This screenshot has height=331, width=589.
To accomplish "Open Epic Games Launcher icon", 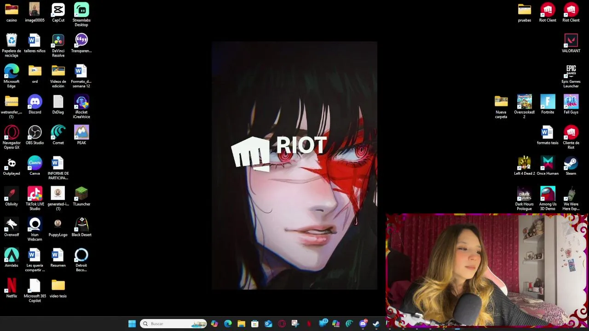I will point(571,76).
